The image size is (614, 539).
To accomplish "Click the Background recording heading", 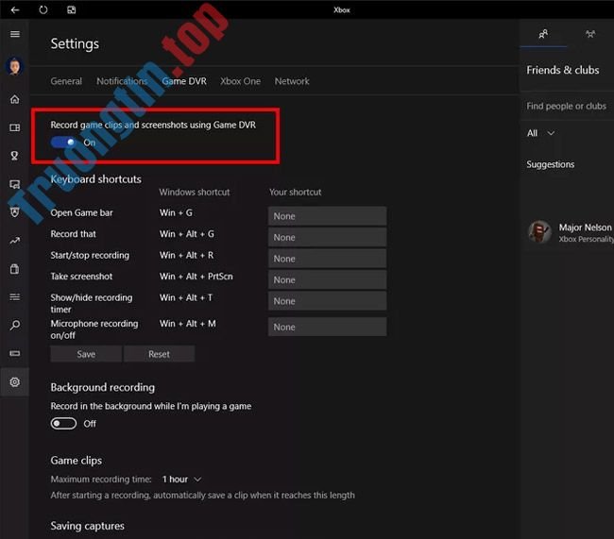I will (103, 388).
